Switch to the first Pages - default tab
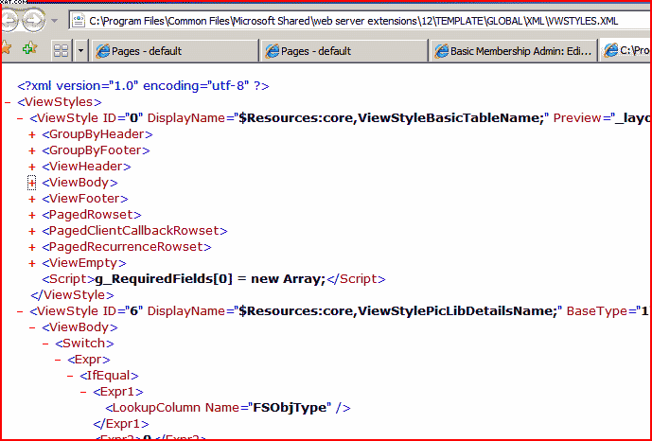 [174, 51]
